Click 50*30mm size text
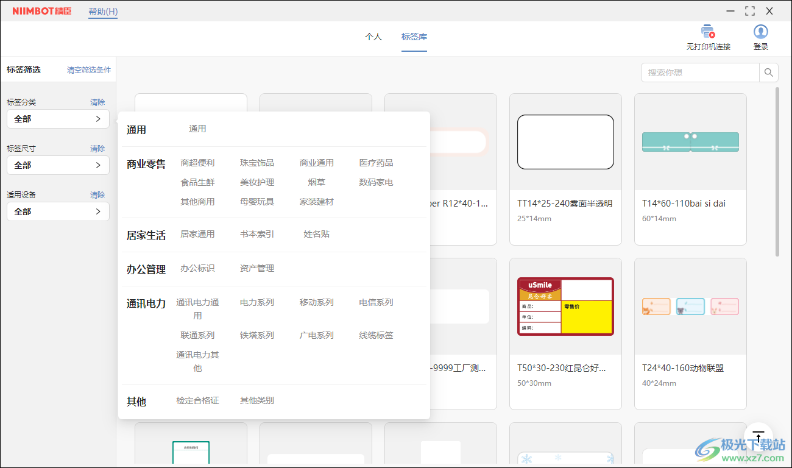Screen dimensions: 792x468 pos(534,383)
